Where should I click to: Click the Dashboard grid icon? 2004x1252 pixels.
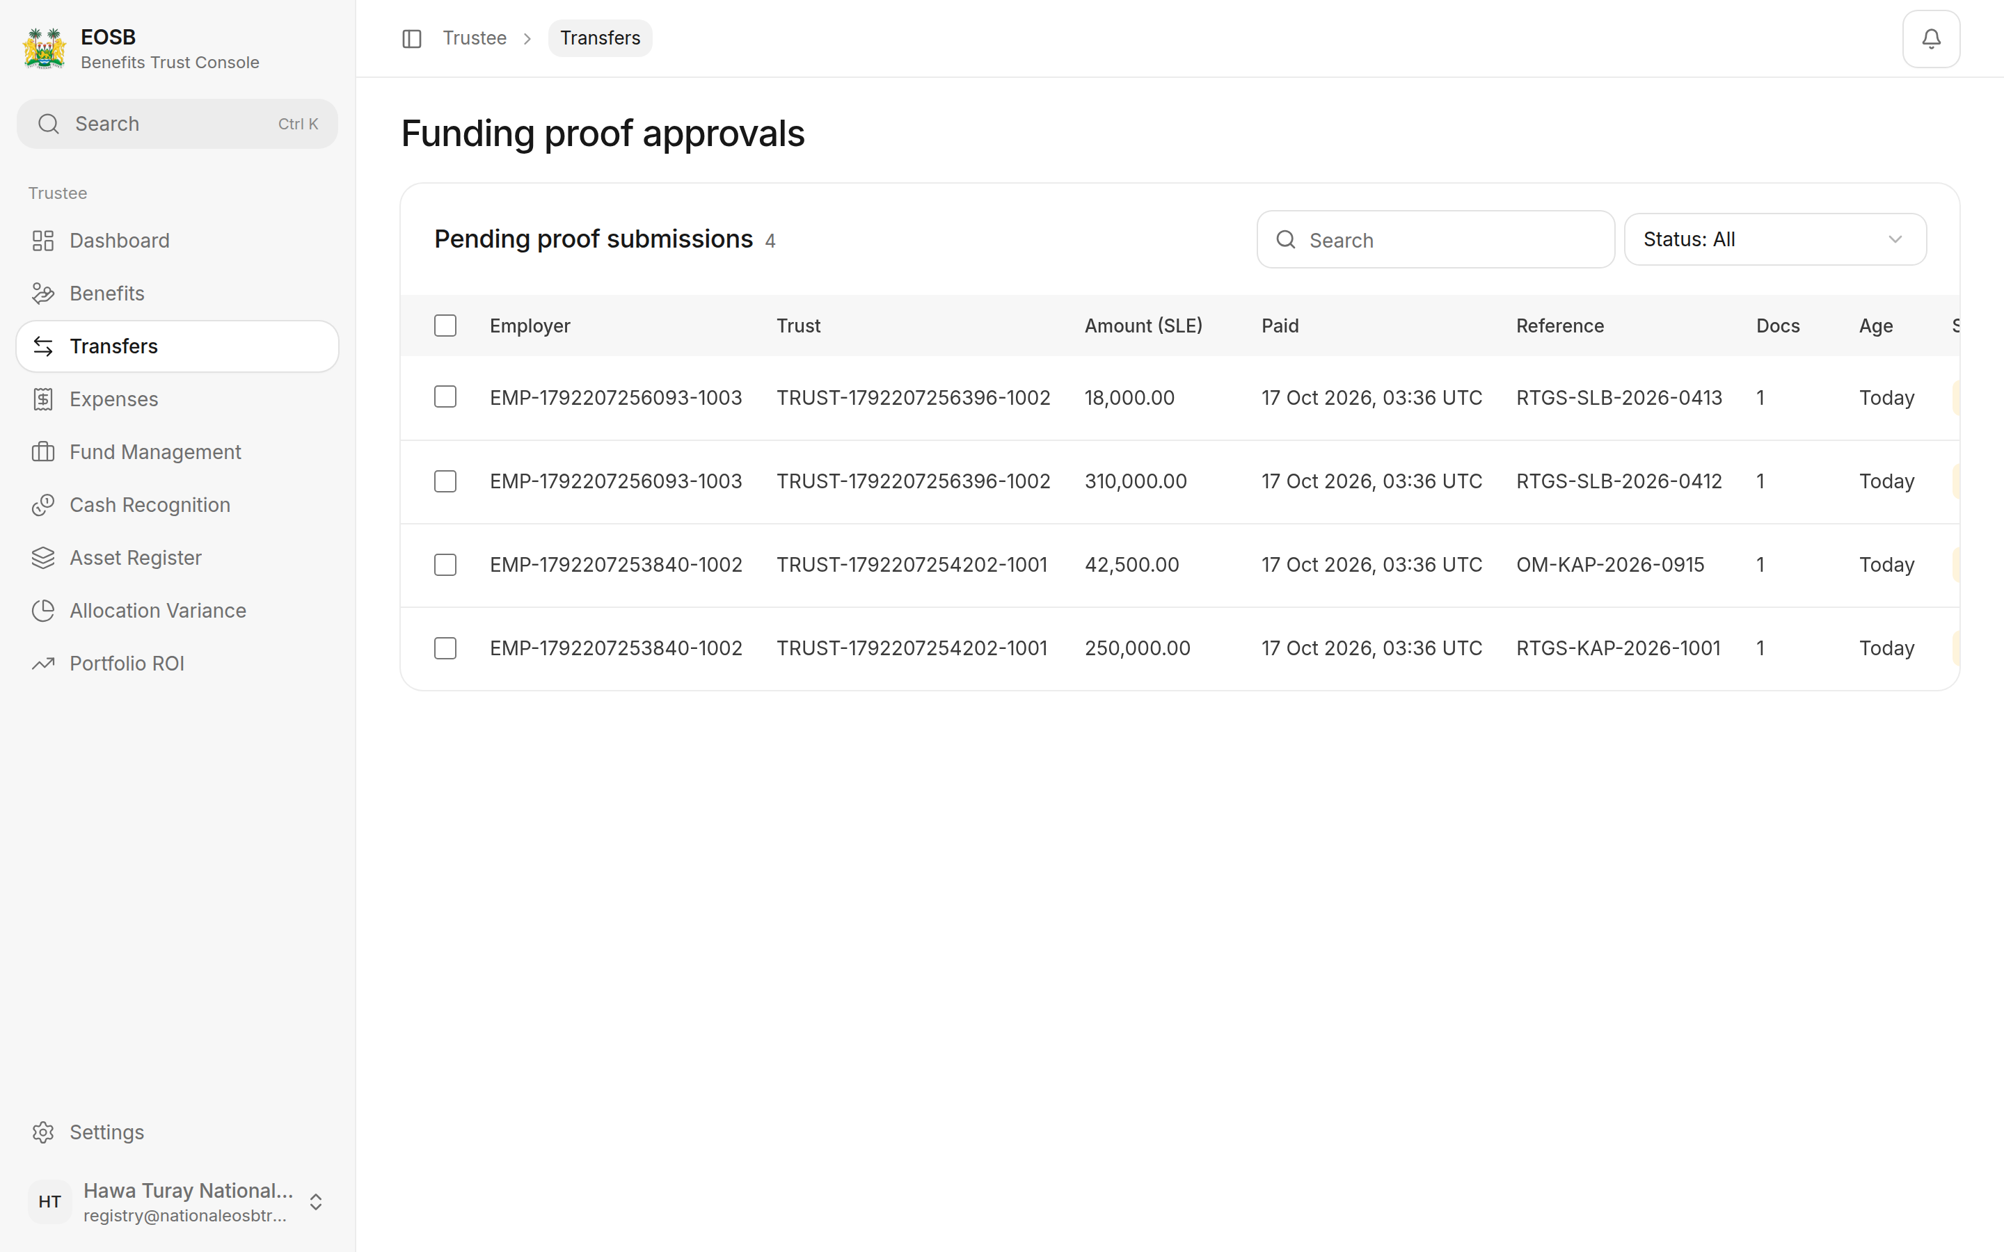[x=43, y=241]
